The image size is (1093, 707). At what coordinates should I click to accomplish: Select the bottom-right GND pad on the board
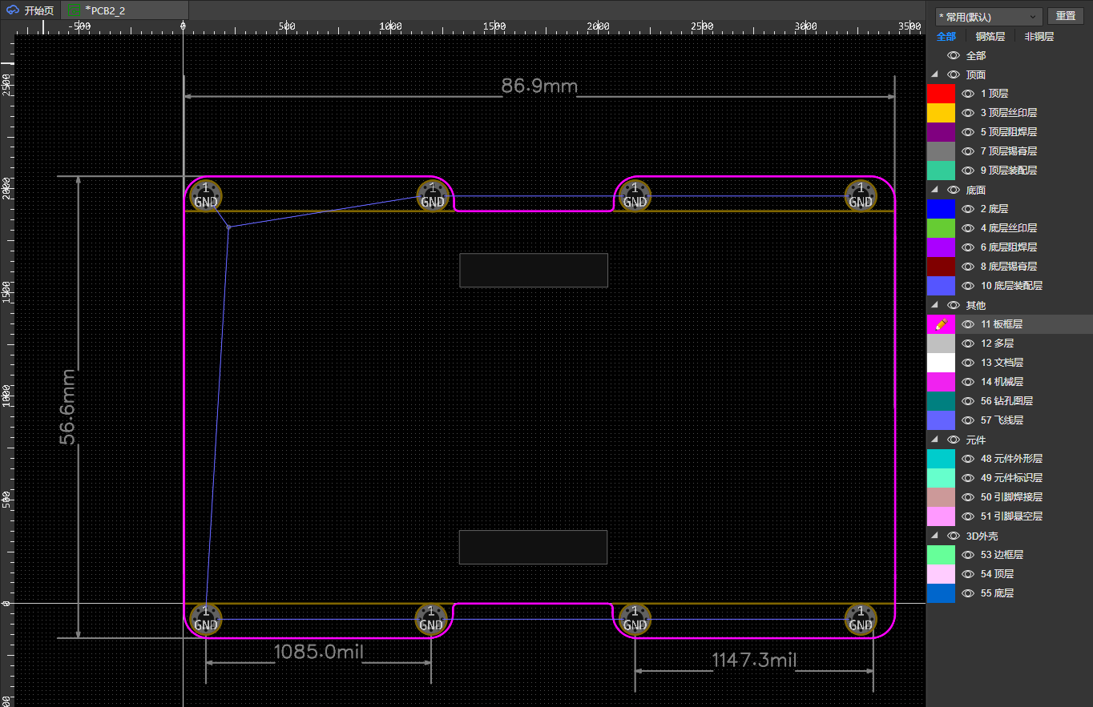point(861,619)
